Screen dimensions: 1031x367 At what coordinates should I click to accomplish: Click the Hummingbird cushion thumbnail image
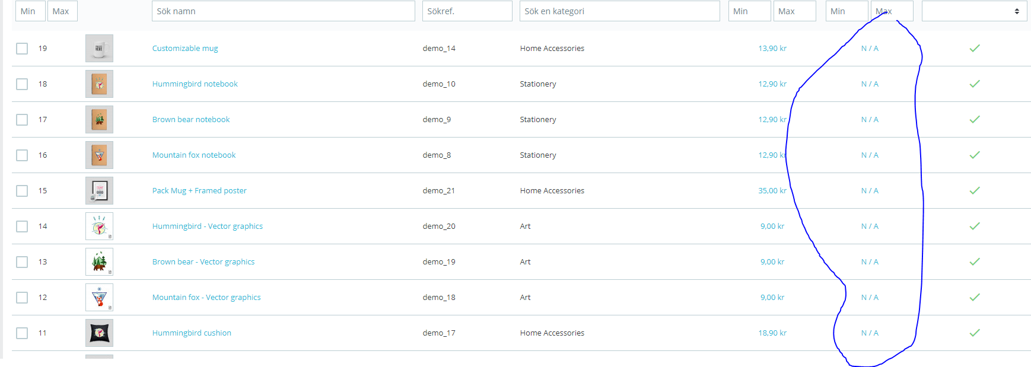click(x=99, y=333)
